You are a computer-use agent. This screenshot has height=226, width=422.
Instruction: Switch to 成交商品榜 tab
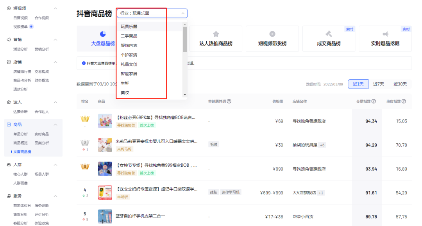[329, 39]
